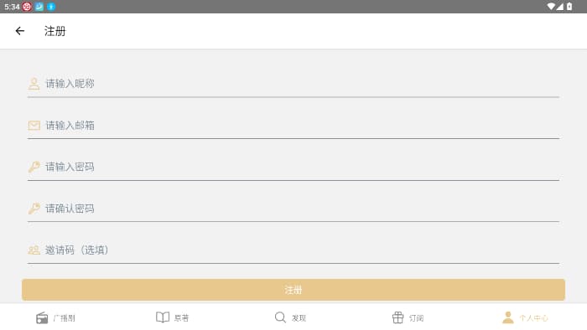The width and height of the screenshot is (587, 330).
Task: Switch to the 订阅 tab label
Action: coord(416,318)
